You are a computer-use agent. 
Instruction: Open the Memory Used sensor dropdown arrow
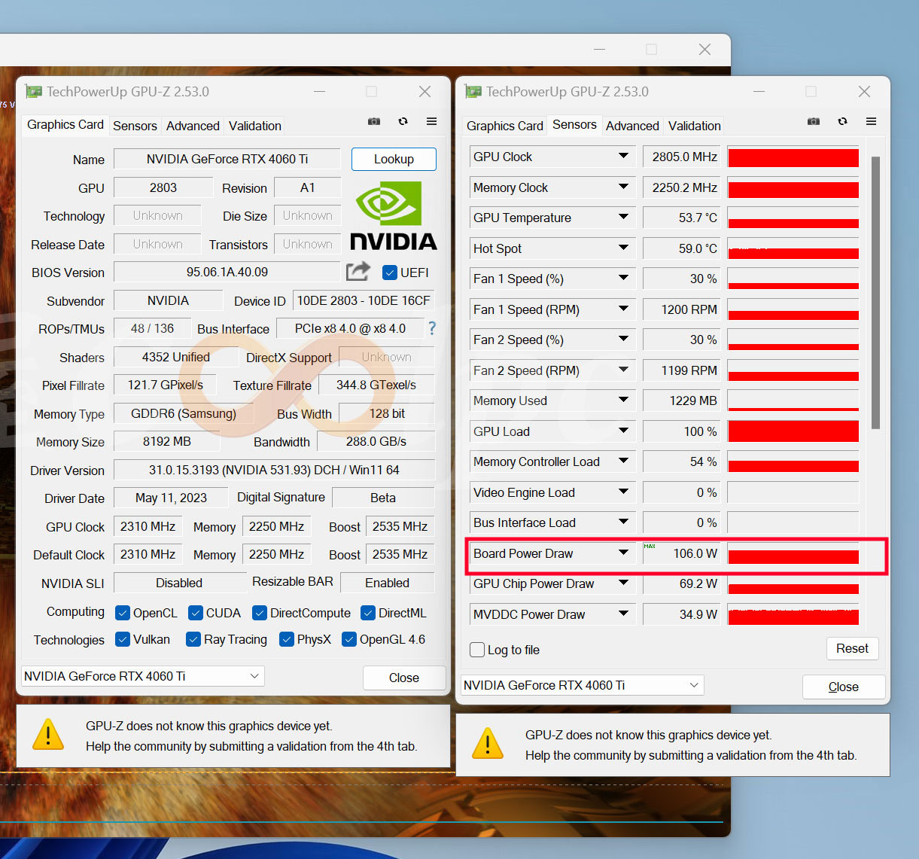click(623, 400)
